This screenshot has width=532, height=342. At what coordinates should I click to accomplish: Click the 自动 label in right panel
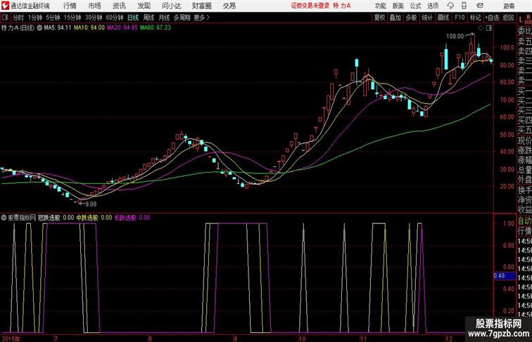click(524, 221)
